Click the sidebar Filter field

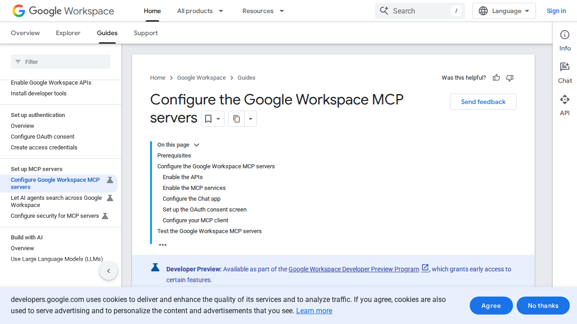pos(60,62)
